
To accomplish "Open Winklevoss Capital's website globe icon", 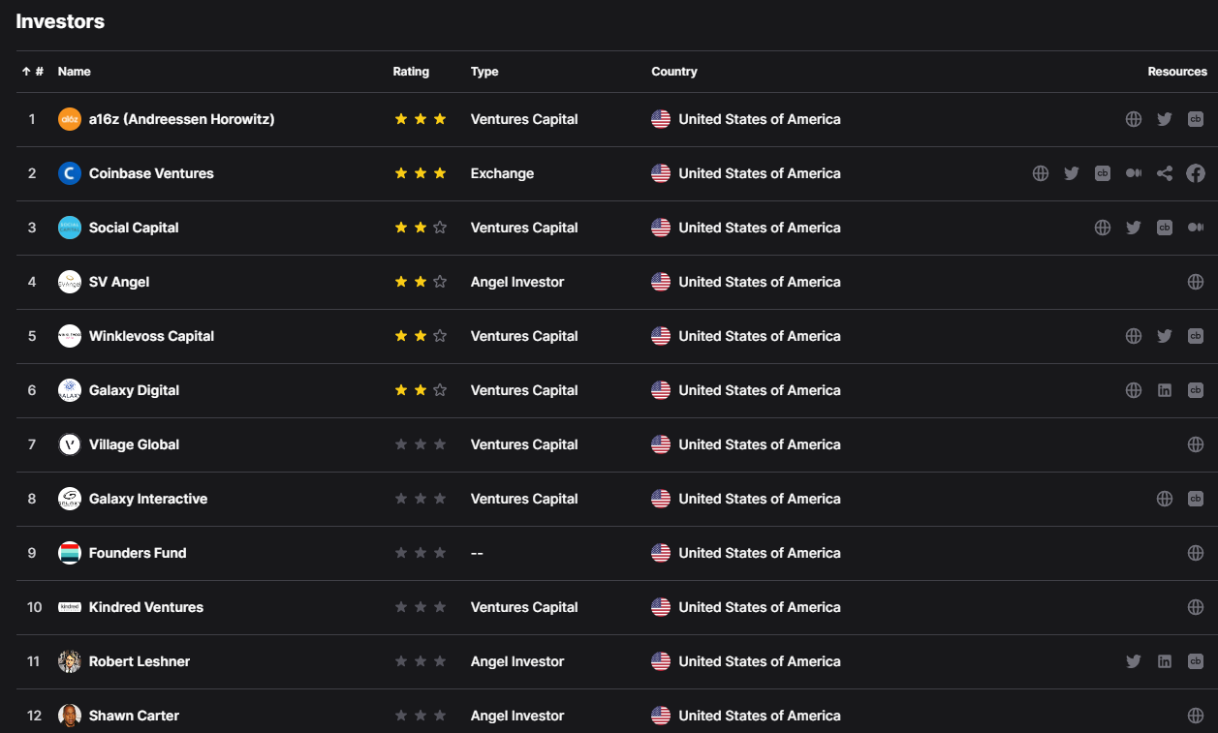I will click(1134, 336).
